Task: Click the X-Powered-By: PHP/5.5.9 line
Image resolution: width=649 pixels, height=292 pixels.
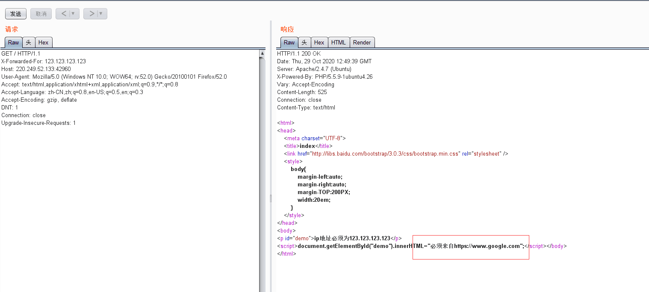Action: tap(325, 77)
